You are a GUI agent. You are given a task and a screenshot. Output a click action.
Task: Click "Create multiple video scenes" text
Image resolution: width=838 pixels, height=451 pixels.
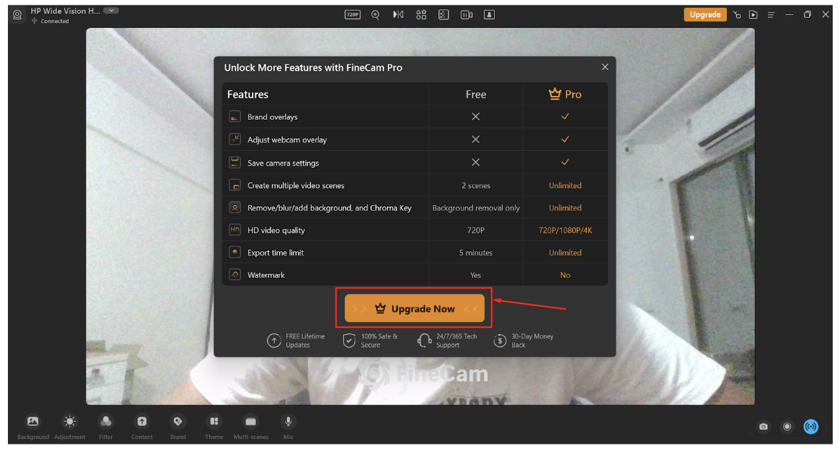coord(295,185)
